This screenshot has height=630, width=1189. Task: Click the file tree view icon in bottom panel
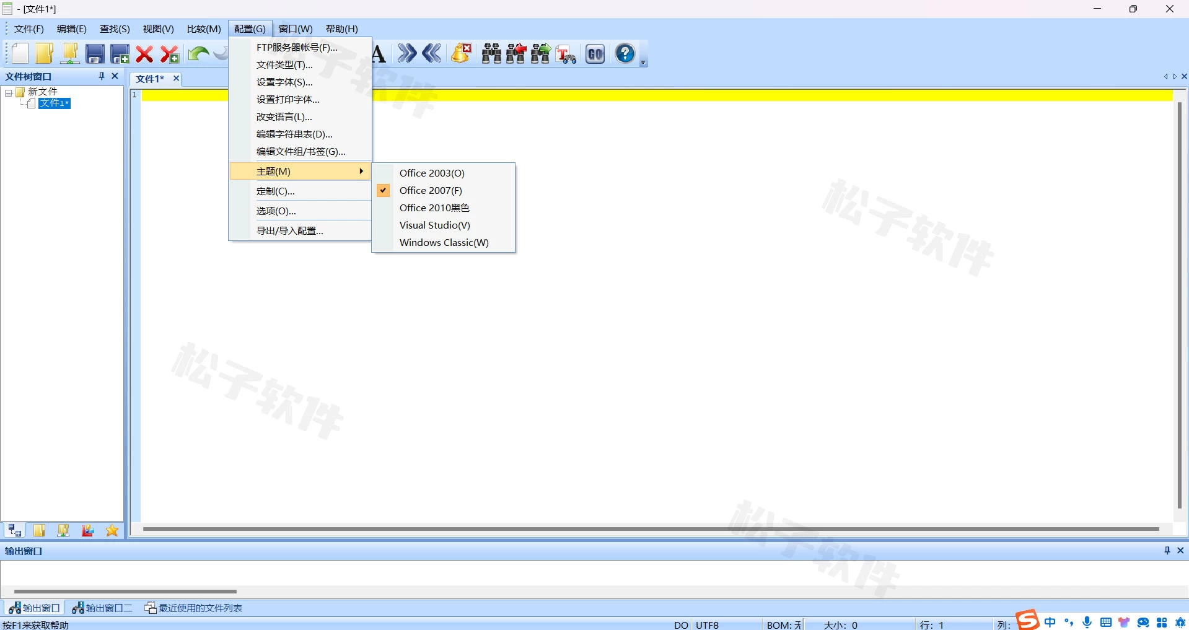14,530
